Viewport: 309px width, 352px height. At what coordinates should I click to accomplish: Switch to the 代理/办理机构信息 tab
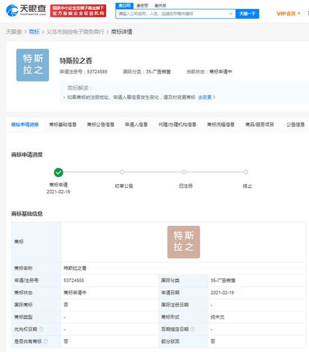point(178,125)
